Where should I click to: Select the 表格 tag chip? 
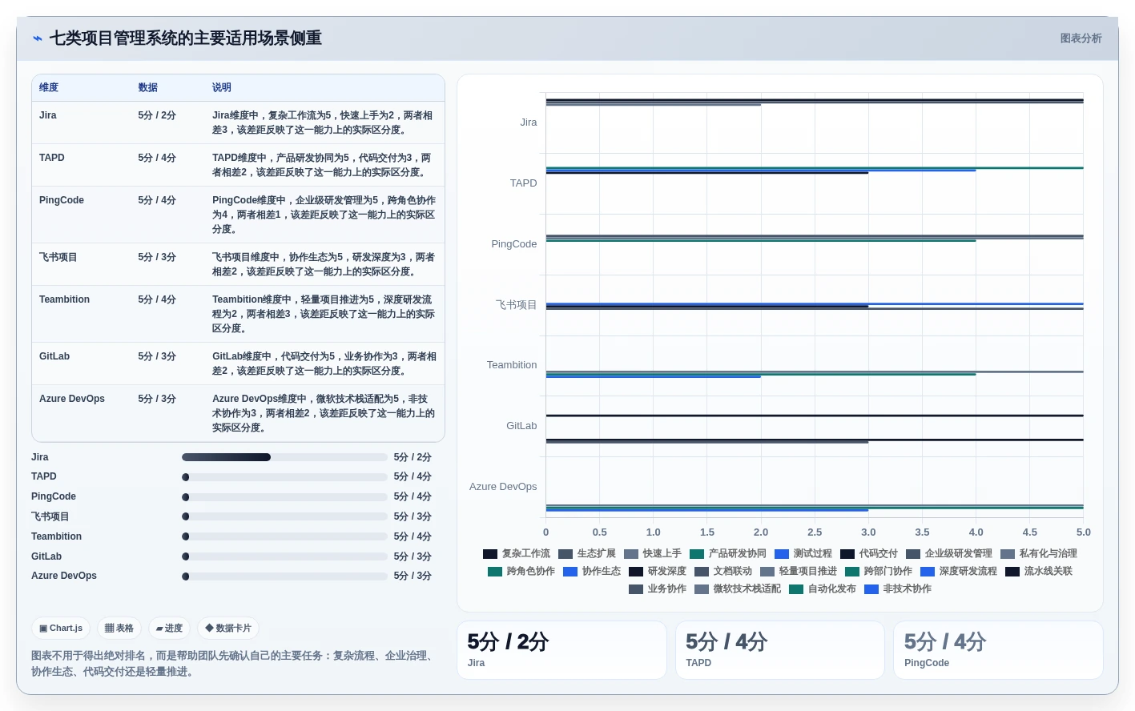119,629
